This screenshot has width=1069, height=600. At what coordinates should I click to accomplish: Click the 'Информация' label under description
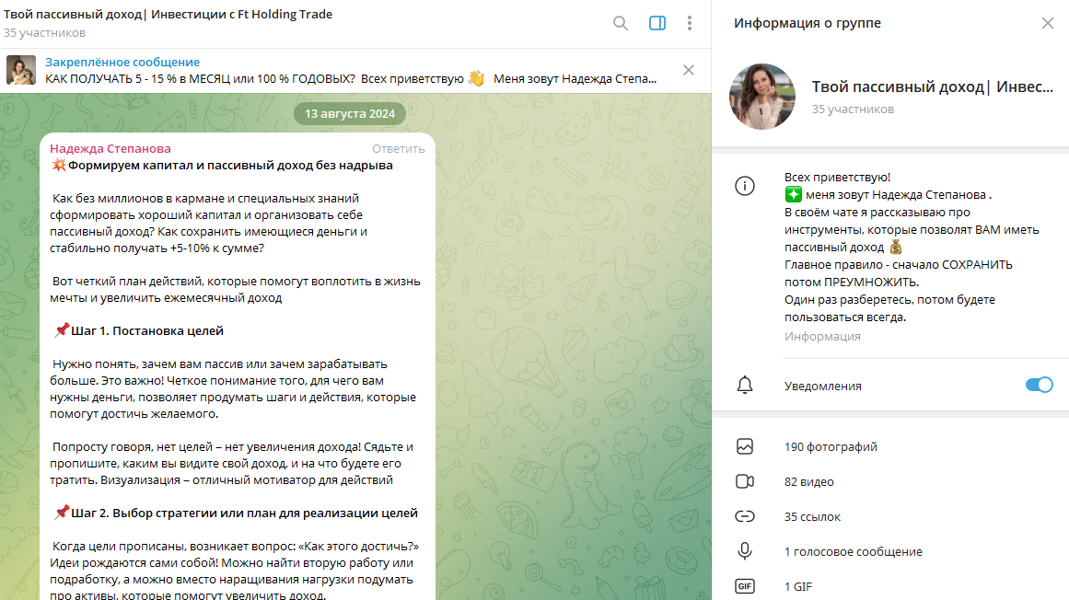click(x=822, y=337)
